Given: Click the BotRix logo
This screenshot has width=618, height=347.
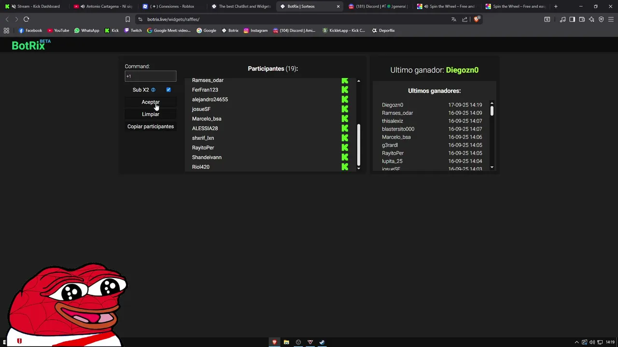Looking at the screenshot, I should point(31,45).
